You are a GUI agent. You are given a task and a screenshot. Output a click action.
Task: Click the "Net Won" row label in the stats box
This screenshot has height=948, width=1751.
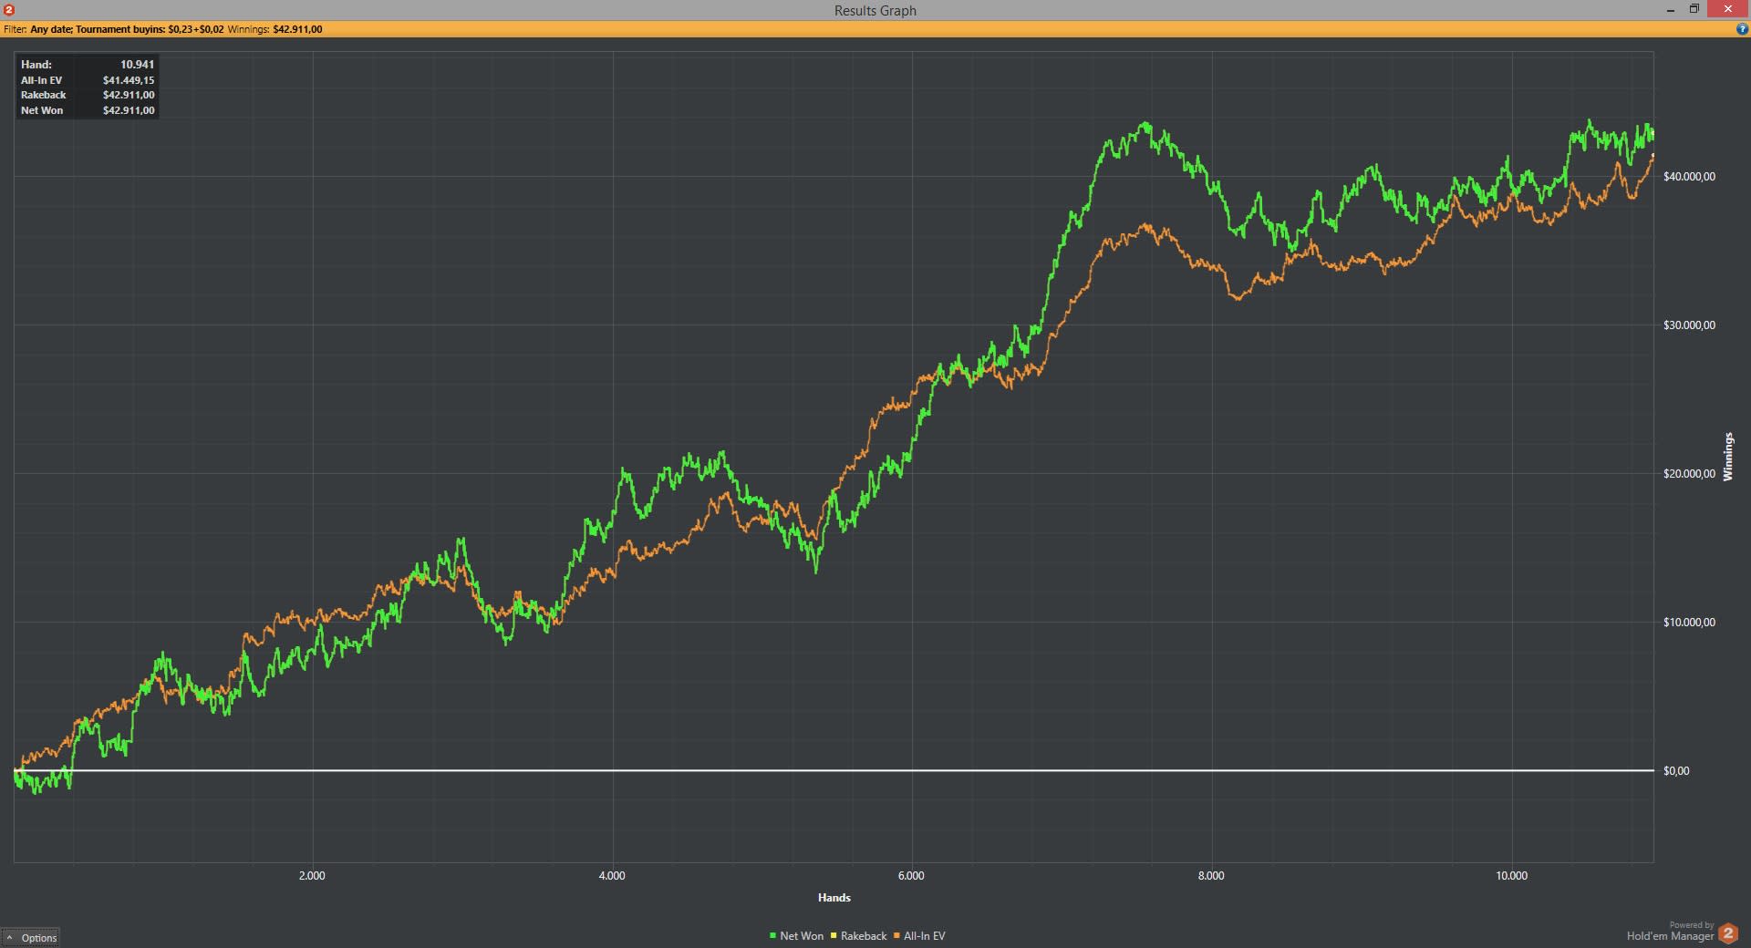tap(42, 110)
